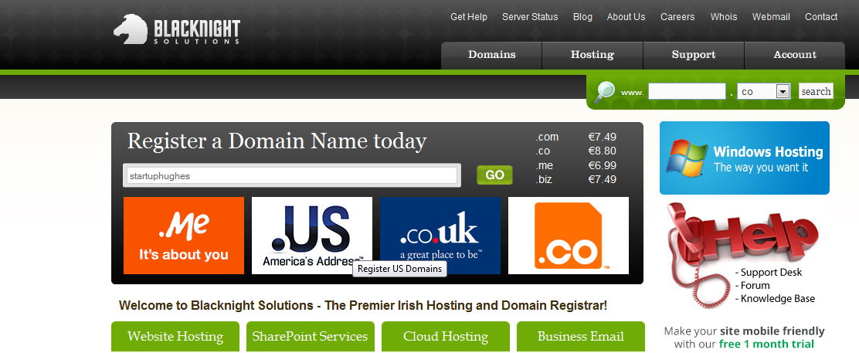The image size is (859, 353).
Task: Open the Whois lookup link
Action: (x=724, y=17)
